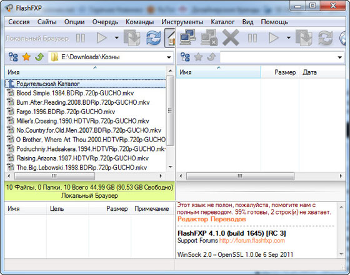Open the Редактор Переводов link
The image size is (350, 275).
coord(212,219)
